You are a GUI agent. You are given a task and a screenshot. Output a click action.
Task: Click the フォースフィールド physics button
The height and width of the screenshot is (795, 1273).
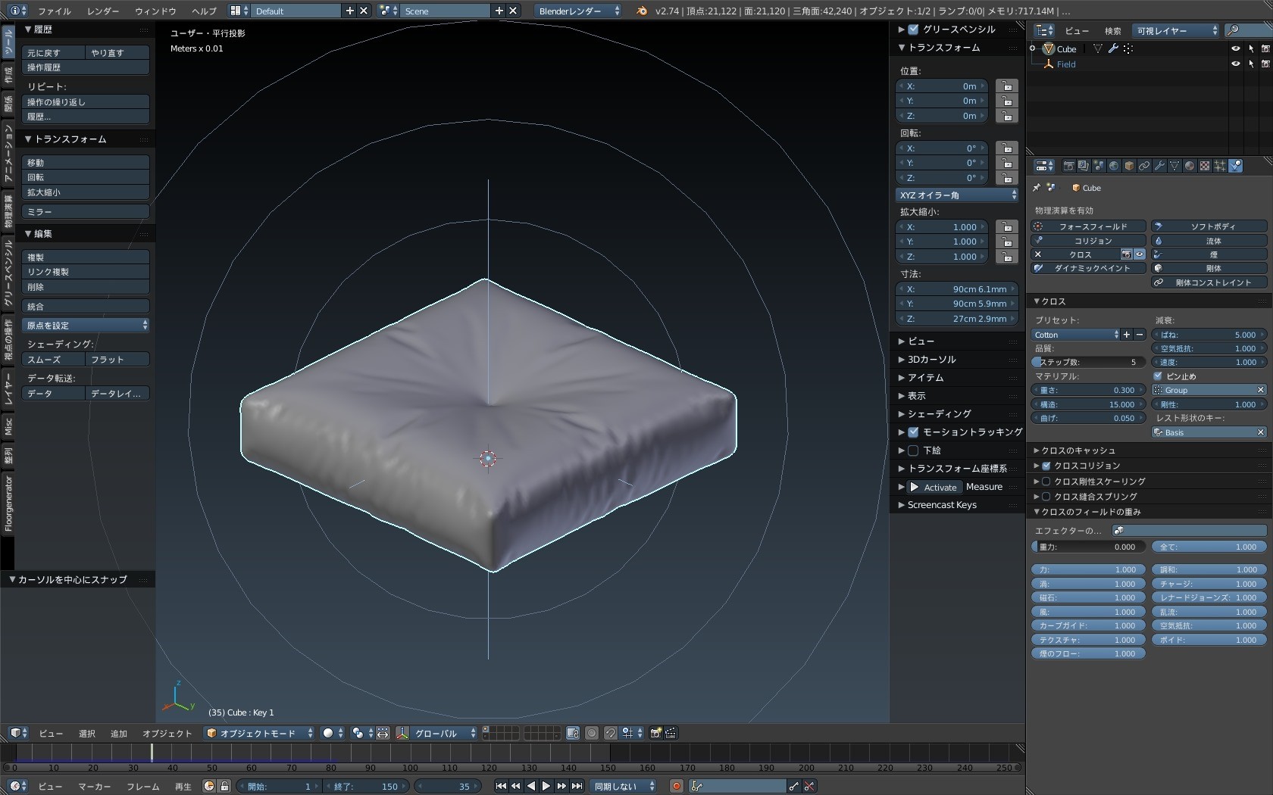click(x=1088, y=226)
